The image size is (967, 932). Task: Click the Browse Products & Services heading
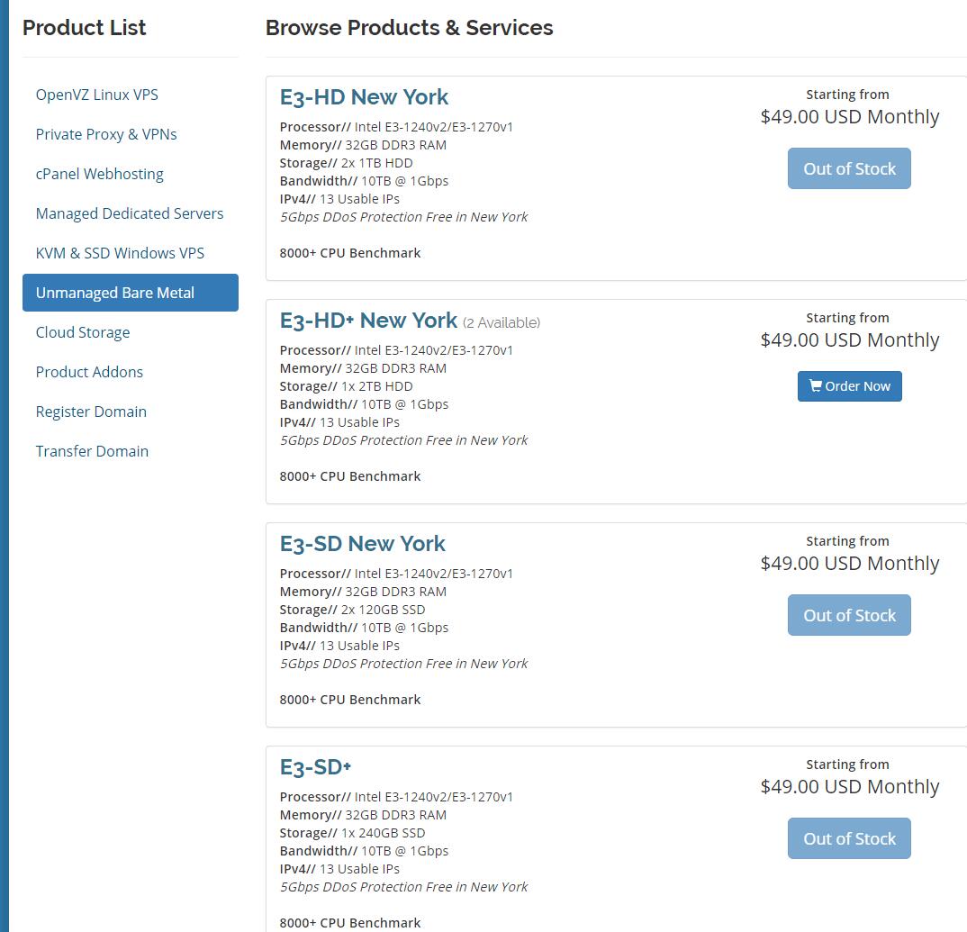(x=409, y=28)
